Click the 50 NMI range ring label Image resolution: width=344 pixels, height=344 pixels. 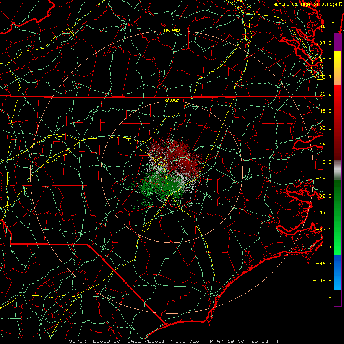point(172,101)
